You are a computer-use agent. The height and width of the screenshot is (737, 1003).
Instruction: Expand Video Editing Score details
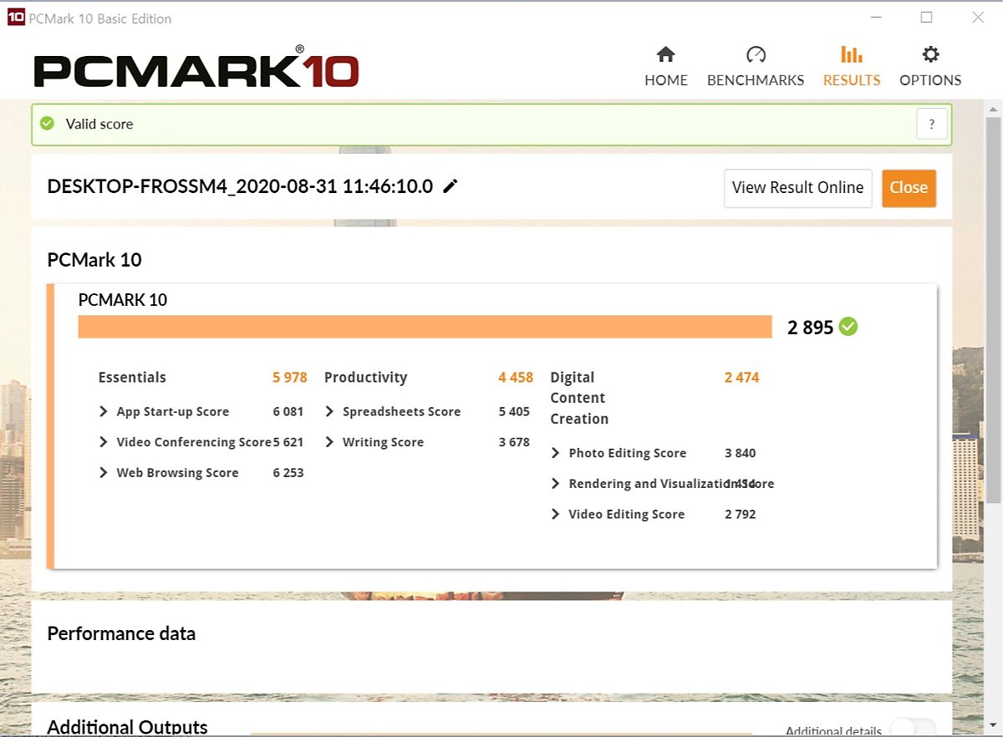point(556,514)
